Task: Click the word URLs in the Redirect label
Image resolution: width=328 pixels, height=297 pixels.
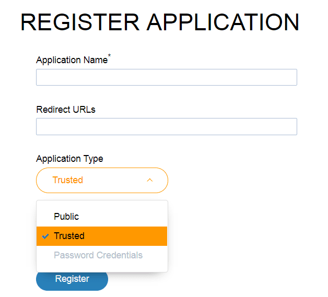Action: (84, 110)
